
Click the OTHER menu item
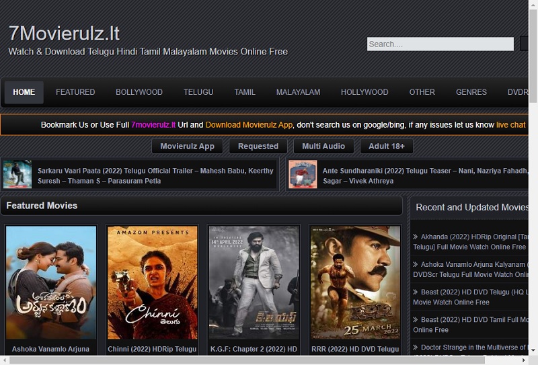pyautogui.click(x=422, y=92)
